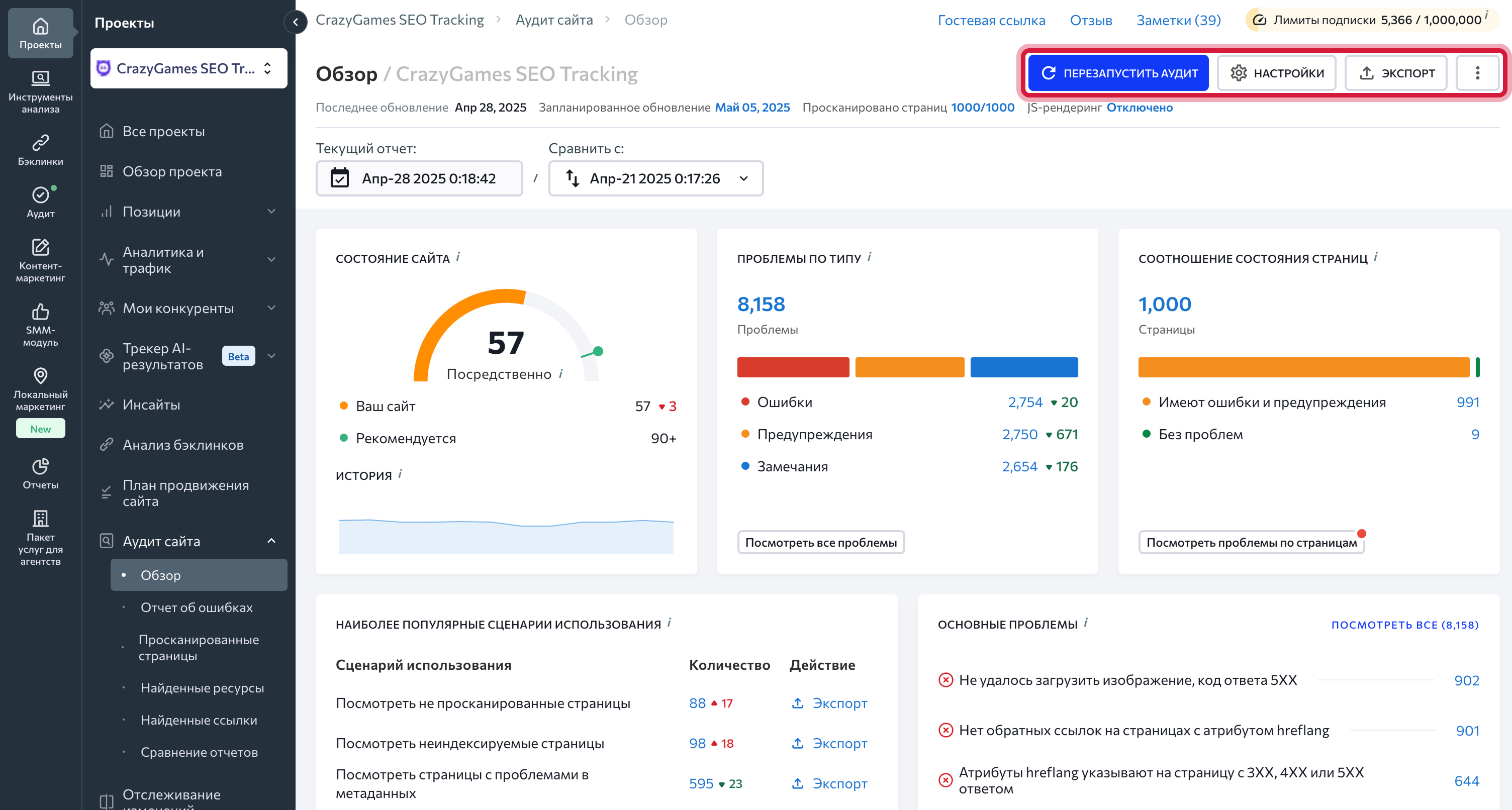Open План продвижения сайта item

(x=185, y=492)
